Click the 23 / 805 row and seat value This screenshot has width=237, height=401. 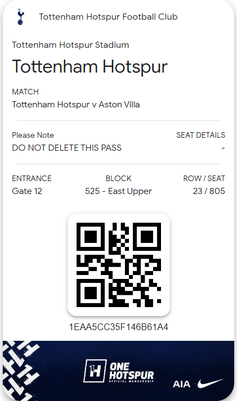tap(209, 191)
